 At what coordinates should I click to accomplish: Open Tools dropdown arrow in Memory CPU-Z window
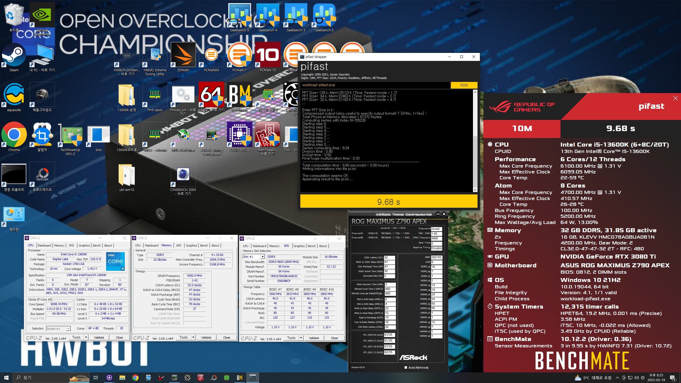[x=193, y=337]
